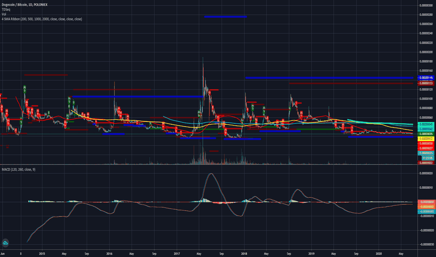The image size is (436, 257).
Task: Click the 0.00000200 price axis label
Action: [x=426, y=52]
